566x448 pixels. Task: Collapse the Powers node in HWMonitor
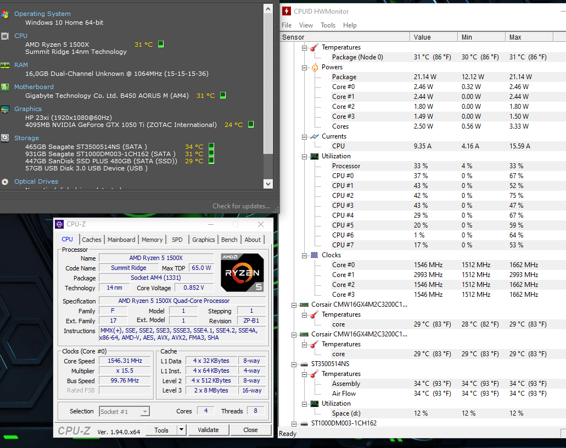pyautogui.click(x=304, y=68)
